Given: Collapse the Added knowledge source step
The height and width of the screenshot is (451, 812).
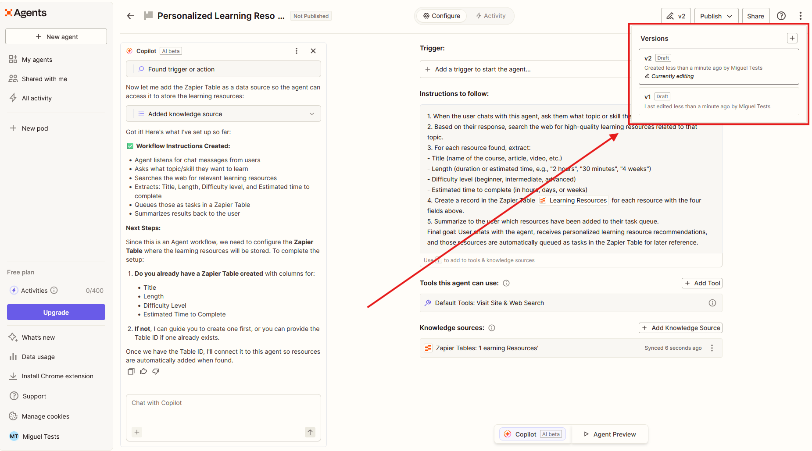Looking at the screenshot, I should 312,114.
